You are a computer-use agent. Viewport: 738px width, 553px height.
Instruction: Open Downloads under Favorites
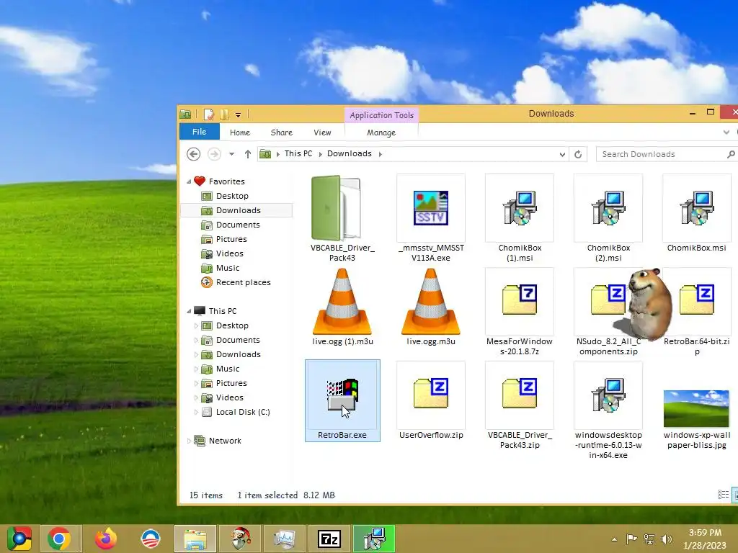click(x=237, y=210)
